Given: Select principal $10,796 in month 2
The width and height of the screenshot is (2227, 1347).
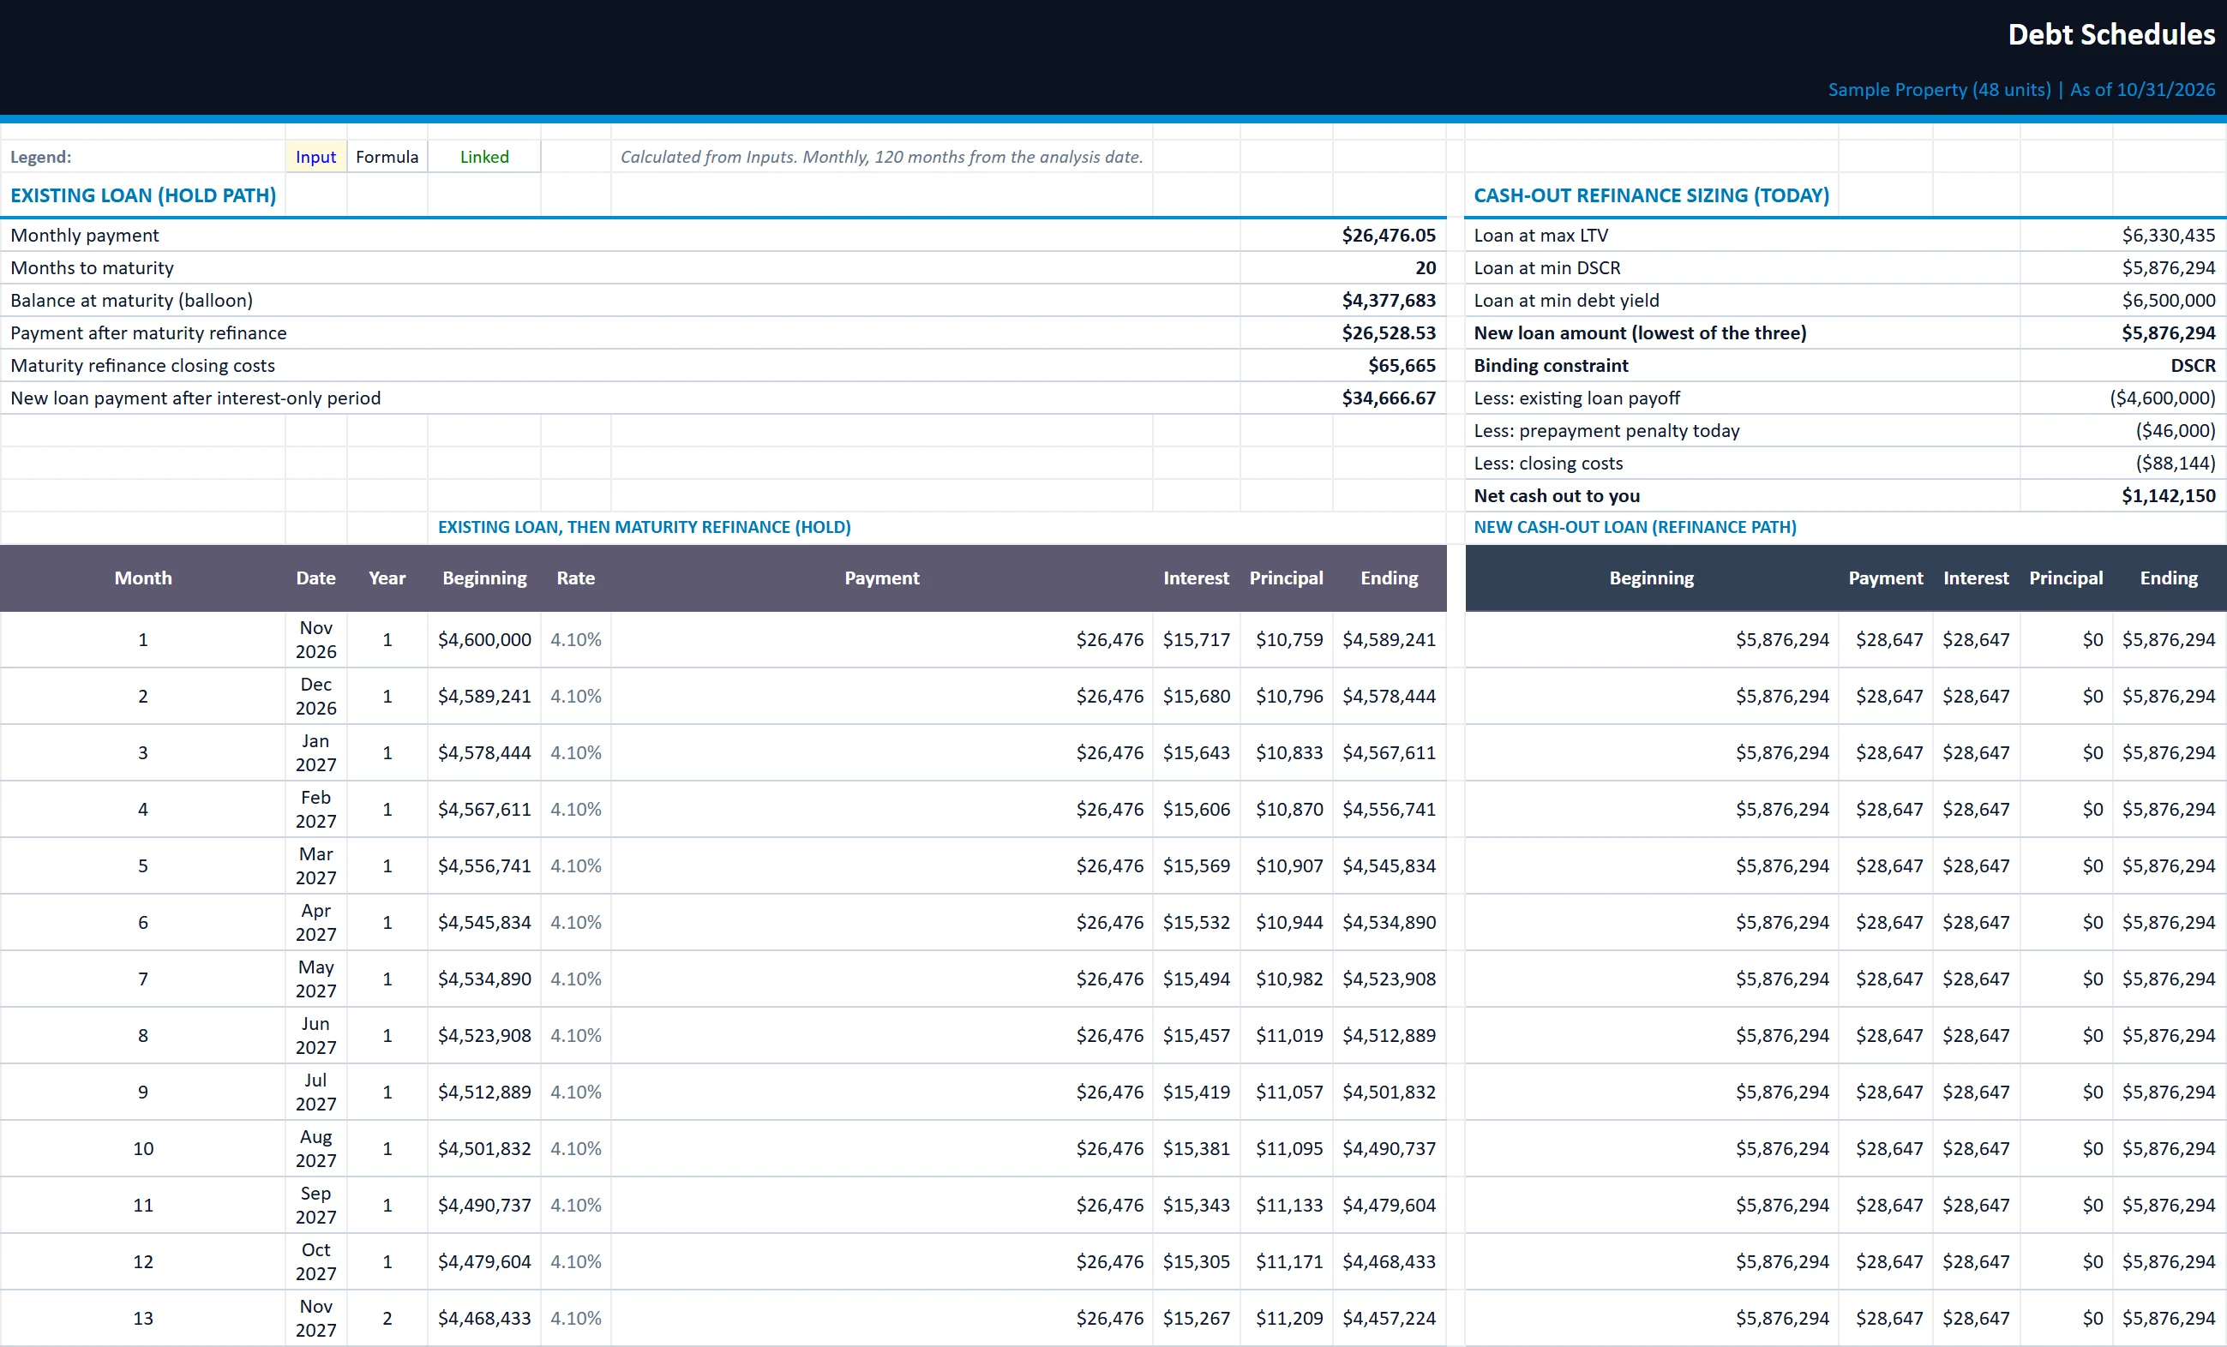Looking at the screenshot, I should 1287,697.
